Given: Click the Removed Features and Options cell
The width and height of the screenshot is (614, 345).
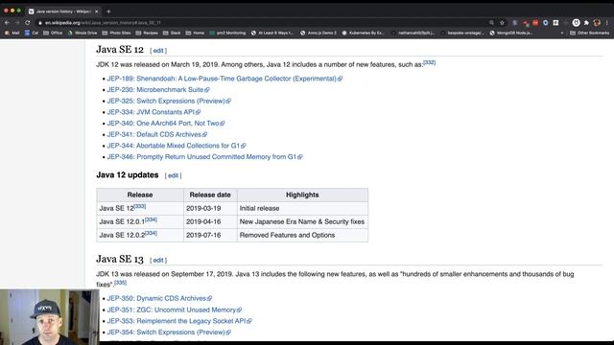Looking at the screenshot, I should coord(302,235).
